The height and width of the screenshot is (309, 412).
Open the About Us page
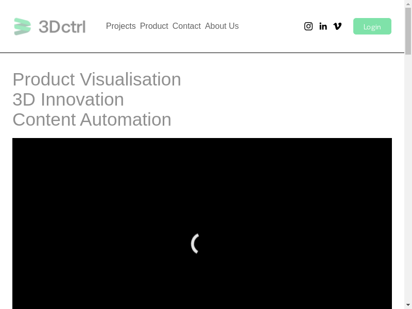pos(221,26)
